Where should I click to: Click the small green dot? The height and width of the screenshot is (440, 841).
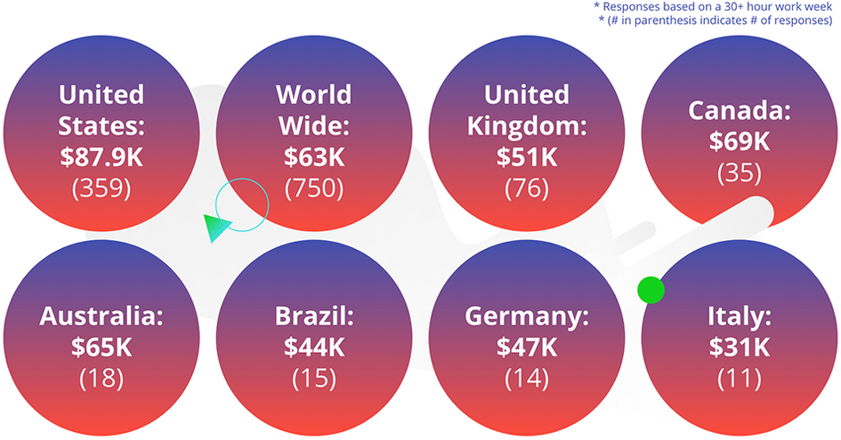coord(651,290)
